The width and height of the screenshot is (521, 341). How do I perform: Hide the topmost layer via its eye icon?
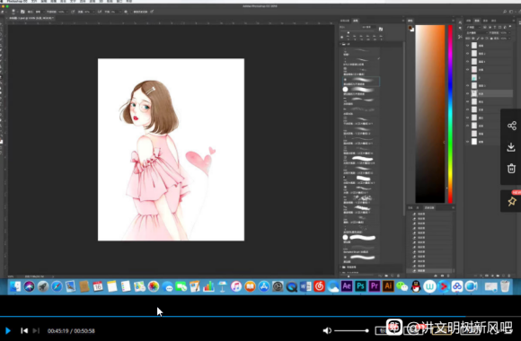coord(468,46)
